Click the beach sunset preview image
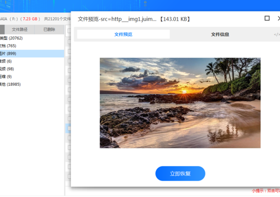The width and height of the screenshot is (280, 197). tap(180, 103)
